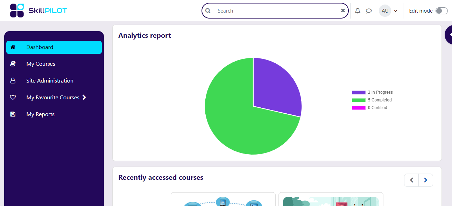Image resolution: width=452 pixels, height=206 pixels.
Task: Open My Reports from the sidebar
Action: tap(40, 114)
